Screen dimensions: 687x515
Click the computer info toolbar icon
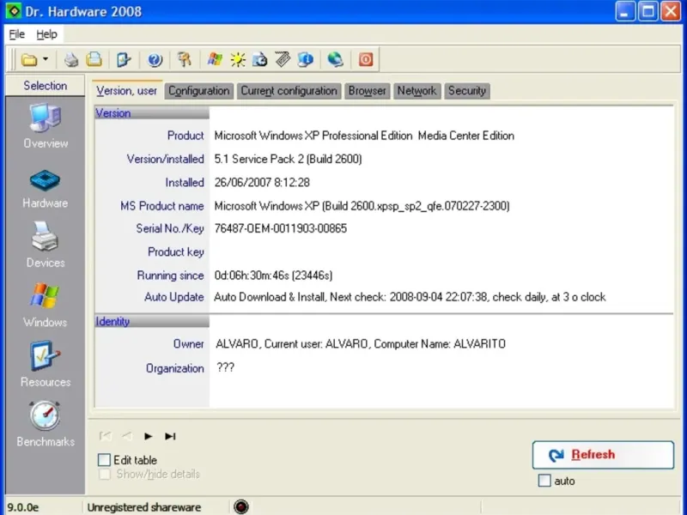[306, 59]
